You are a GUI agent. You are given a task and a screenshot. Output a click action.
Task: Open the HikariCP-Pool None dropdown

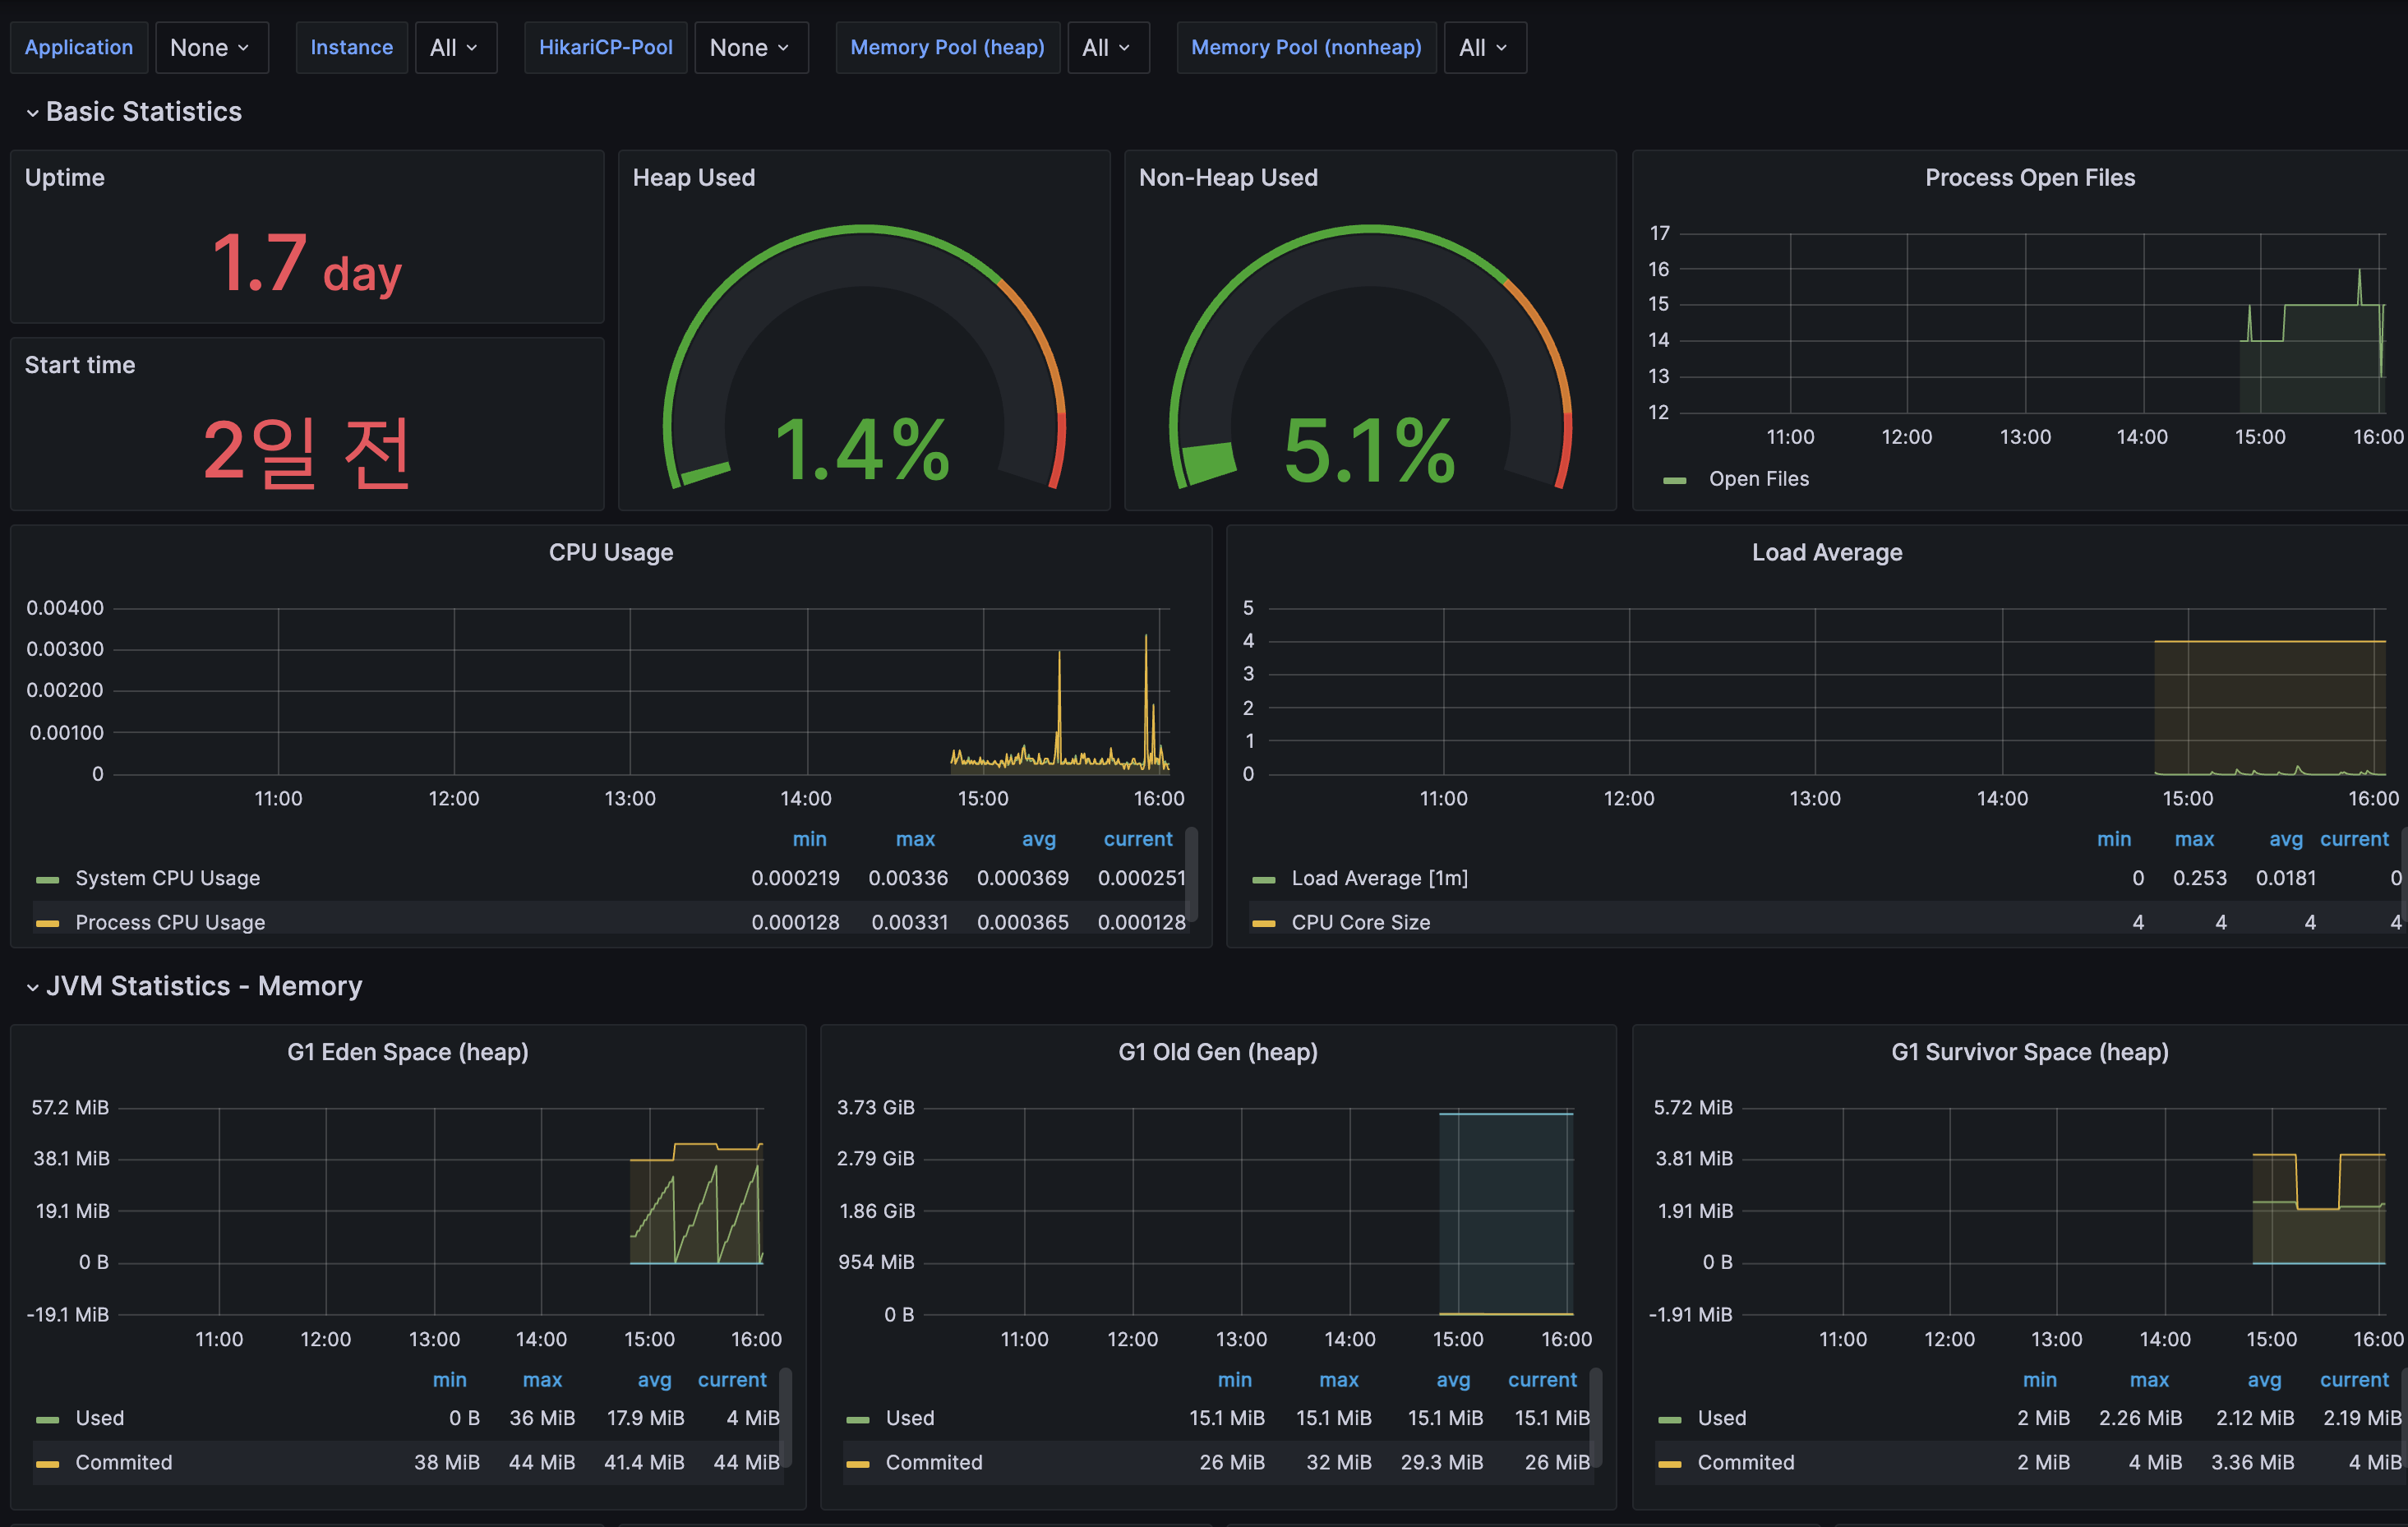pos(750,47)
